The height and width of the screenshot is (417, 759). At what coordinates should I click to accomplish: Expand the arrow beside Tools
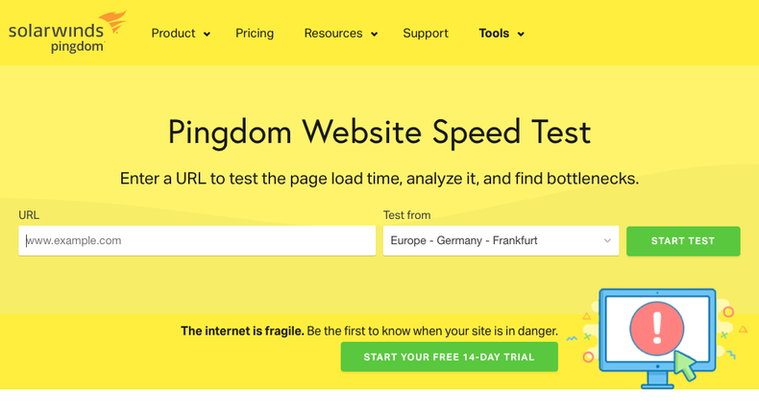(x=521, y=34)
